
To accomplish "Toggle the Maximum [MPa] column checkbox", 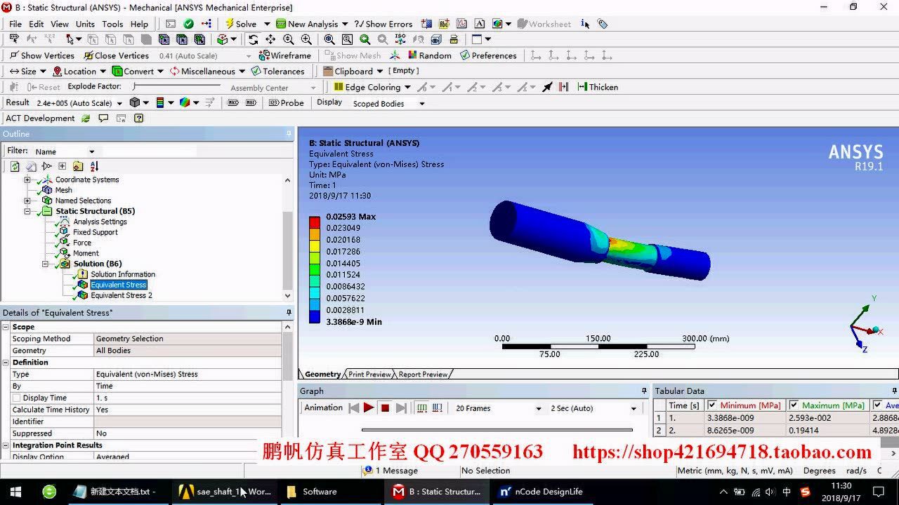I will pos(794,405).
